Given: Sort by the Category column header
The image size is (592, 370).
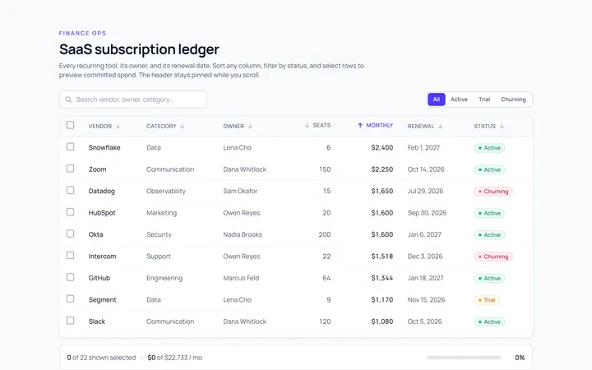Looking at the screenshot, I should tap(165, 126).
